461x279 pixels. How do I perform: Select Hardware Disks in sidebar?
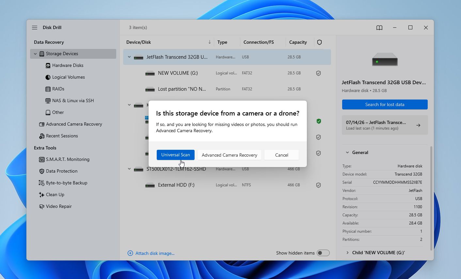68,65
